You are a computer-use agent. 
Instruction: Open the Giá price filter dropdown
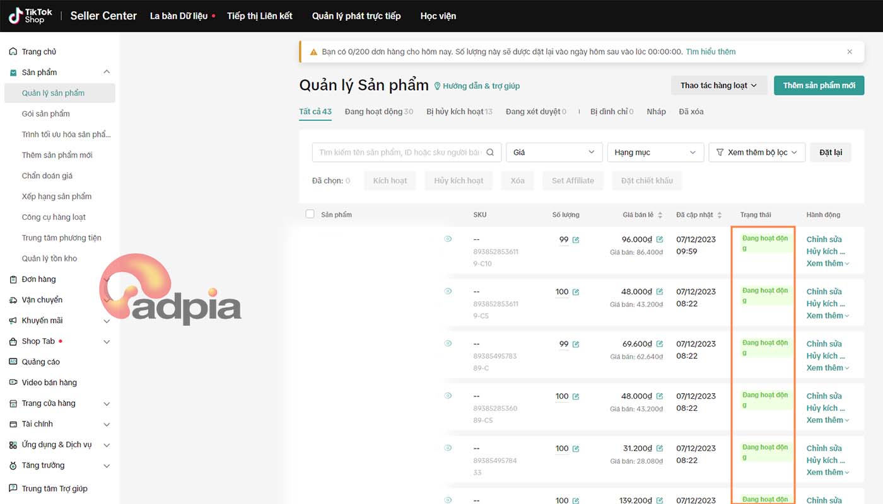coord(554,152)
